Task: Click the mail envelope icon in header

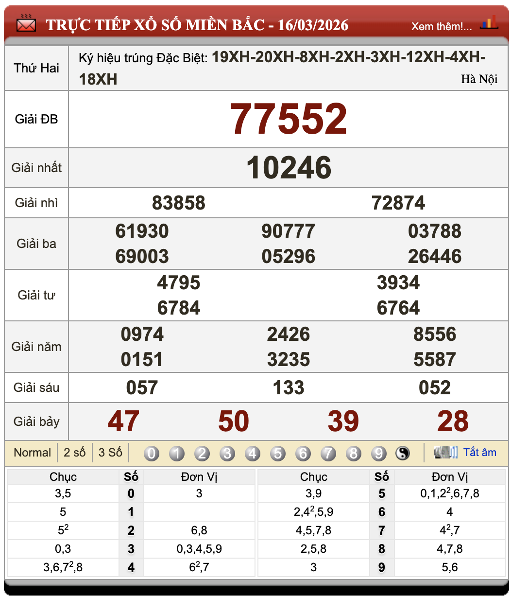Action: 26,24
